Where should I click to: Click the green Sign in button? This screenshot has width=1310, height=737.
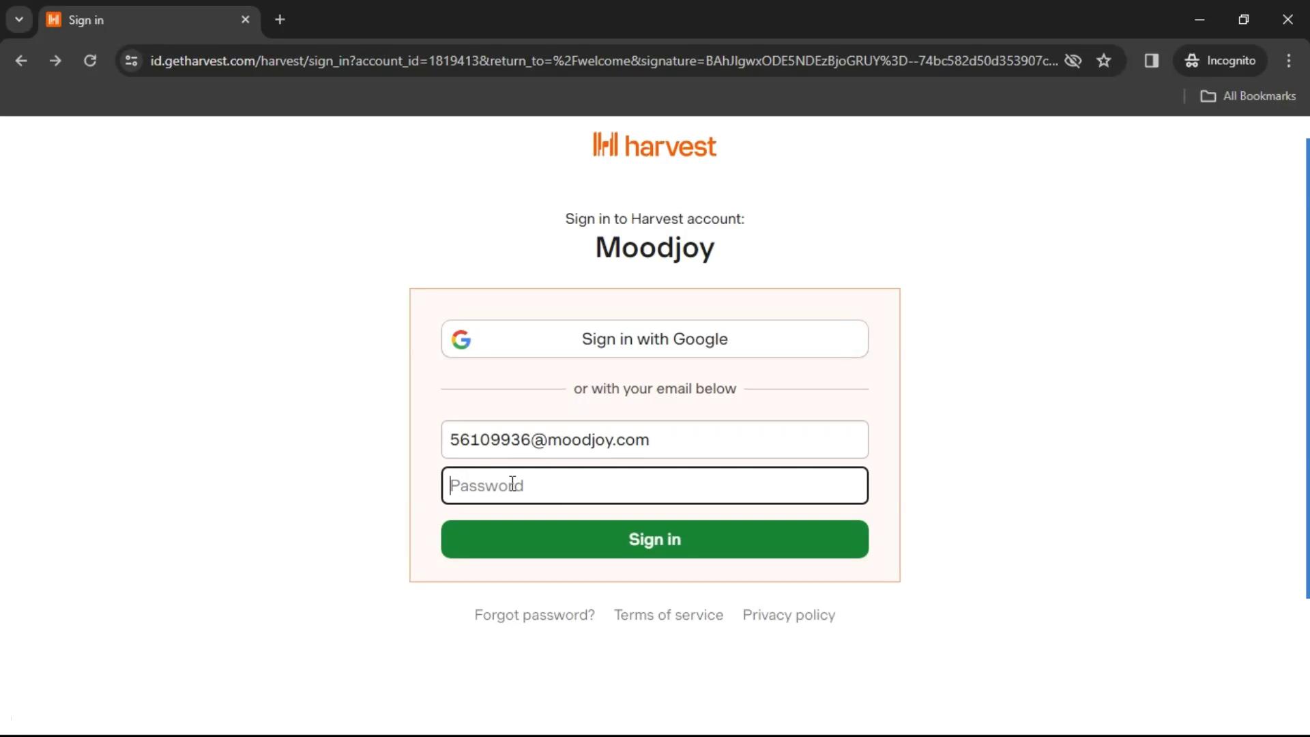655,539
